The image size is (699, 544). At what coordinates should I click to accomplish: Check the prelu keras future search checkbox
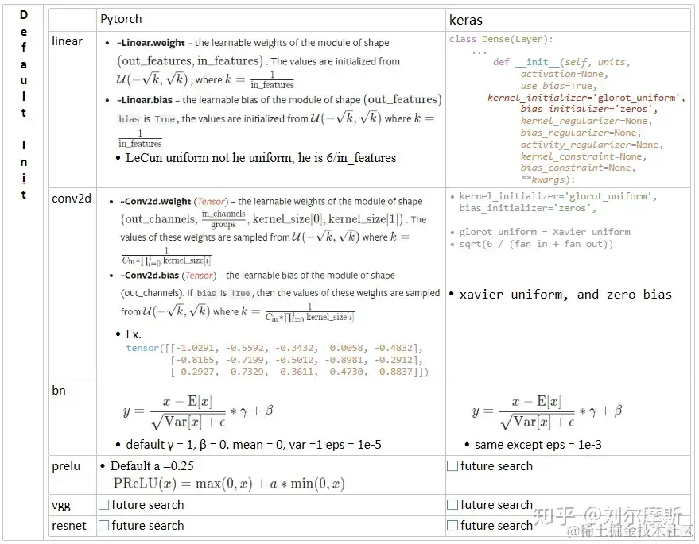(x=452, y=465)
